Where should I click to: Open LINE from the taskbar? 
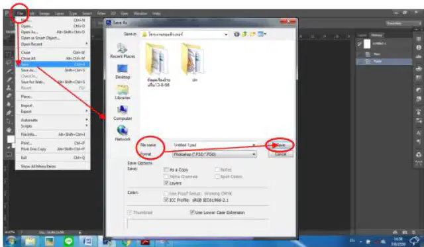click(x=68, y=241)
